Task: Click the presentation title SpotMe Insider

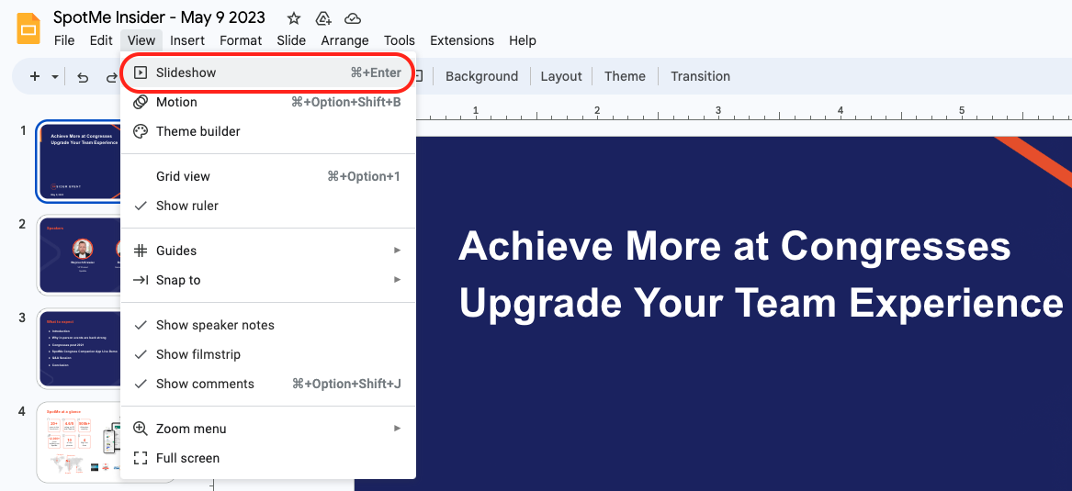Action: (159, 17)
